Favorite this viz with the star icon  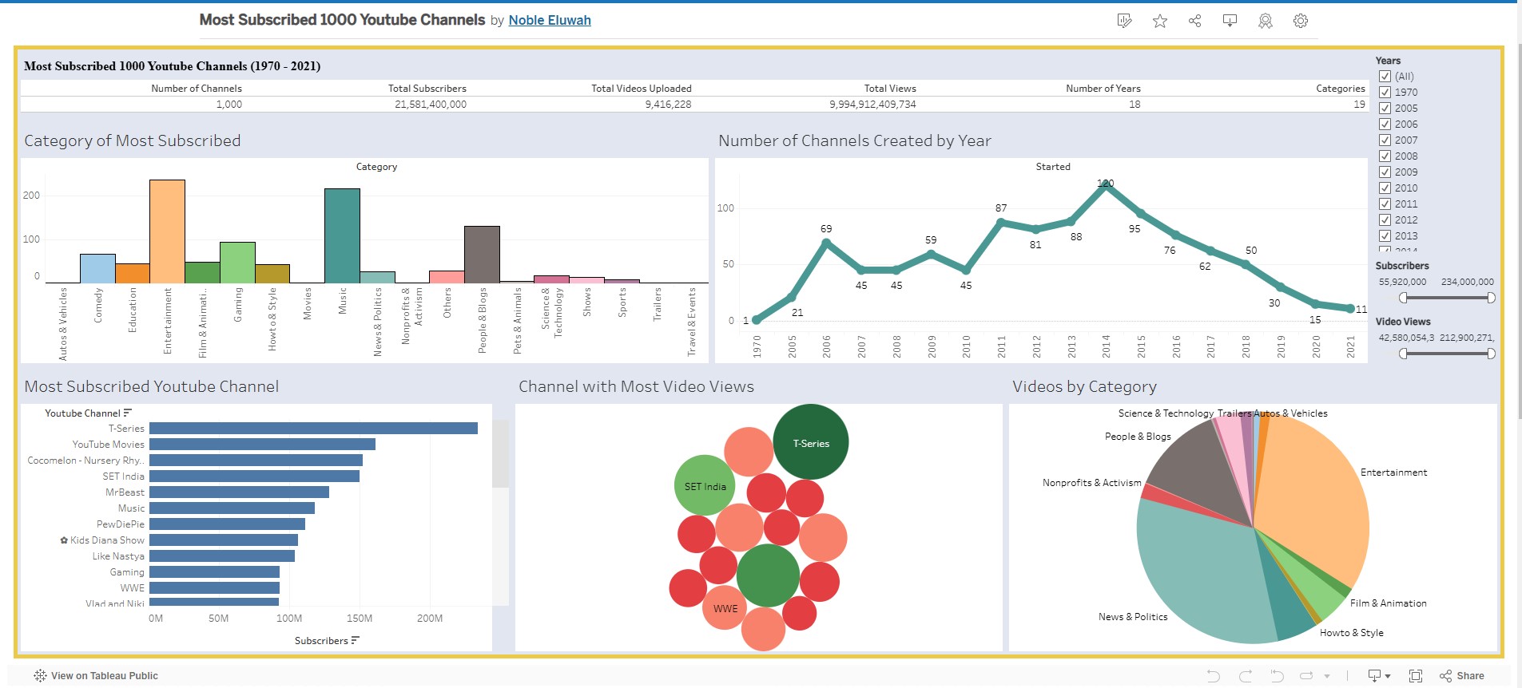point(1160,21)
